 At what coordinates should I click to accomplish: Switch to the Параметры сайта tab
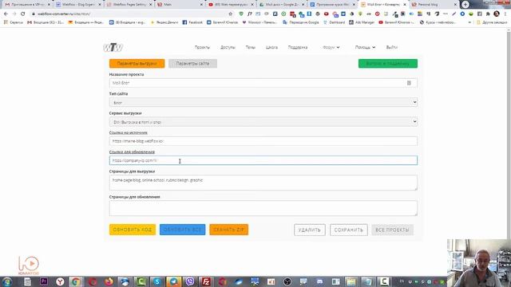(x=192, y=64)
